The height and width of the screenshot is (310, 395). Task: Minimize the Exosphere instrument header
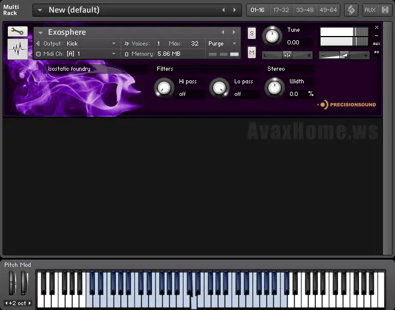[376, 35]
